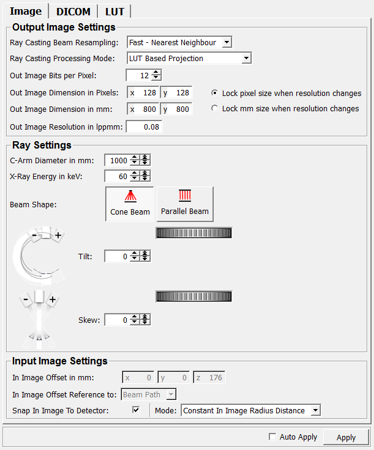Click the fast-step arrows for C-Arm Diameter
The width and height of the screenshot is (374, 450).
coord(145,160)
